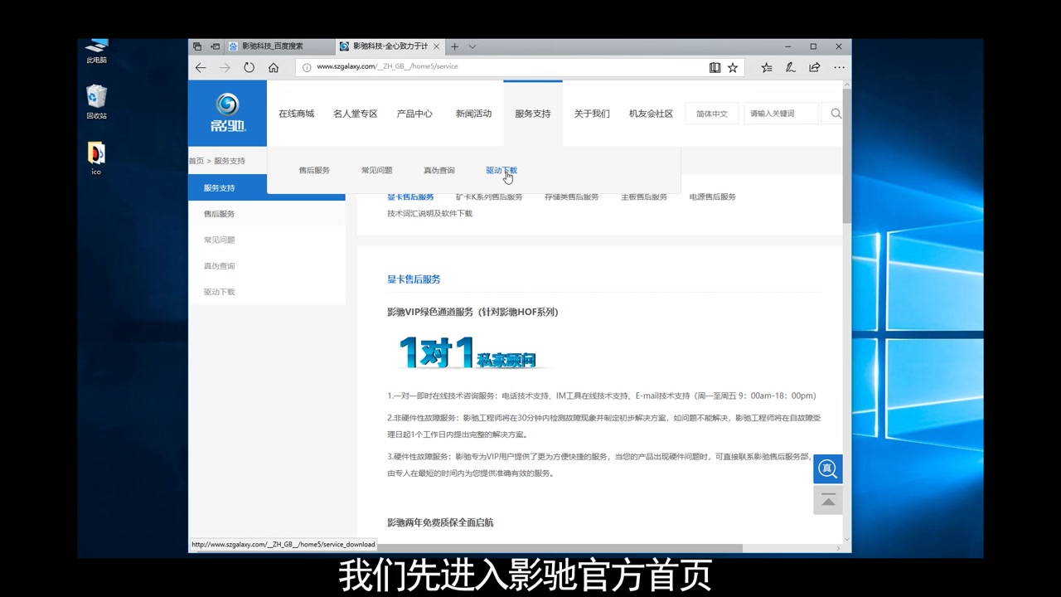Choose 售后服务 in dropdown submenu
Image resolution: width=1061 pixels, height=597 pixels.
(314, 170)
